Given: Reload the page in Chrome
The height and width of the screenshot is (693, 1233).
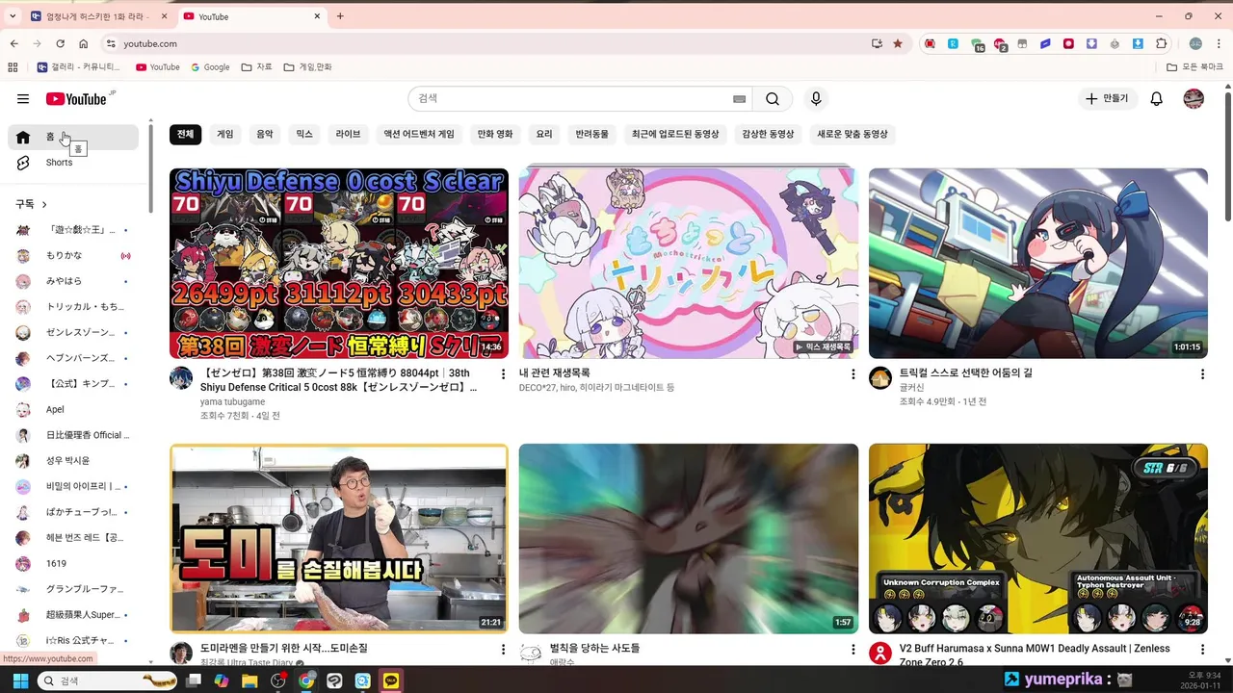Looking at the screenshot, I should (60, 43).
